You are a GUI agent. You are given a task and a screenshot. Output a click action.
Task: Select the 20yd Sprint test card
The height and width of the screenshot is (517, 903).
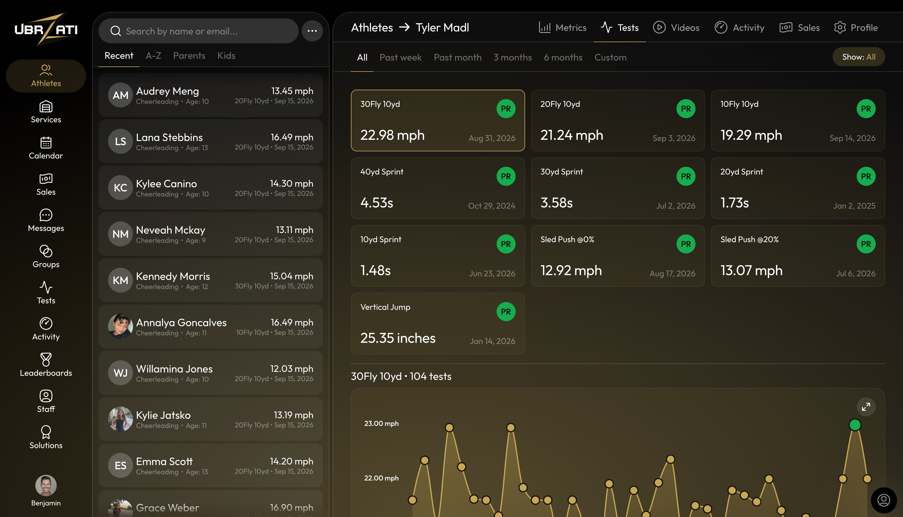coord(798,188)
